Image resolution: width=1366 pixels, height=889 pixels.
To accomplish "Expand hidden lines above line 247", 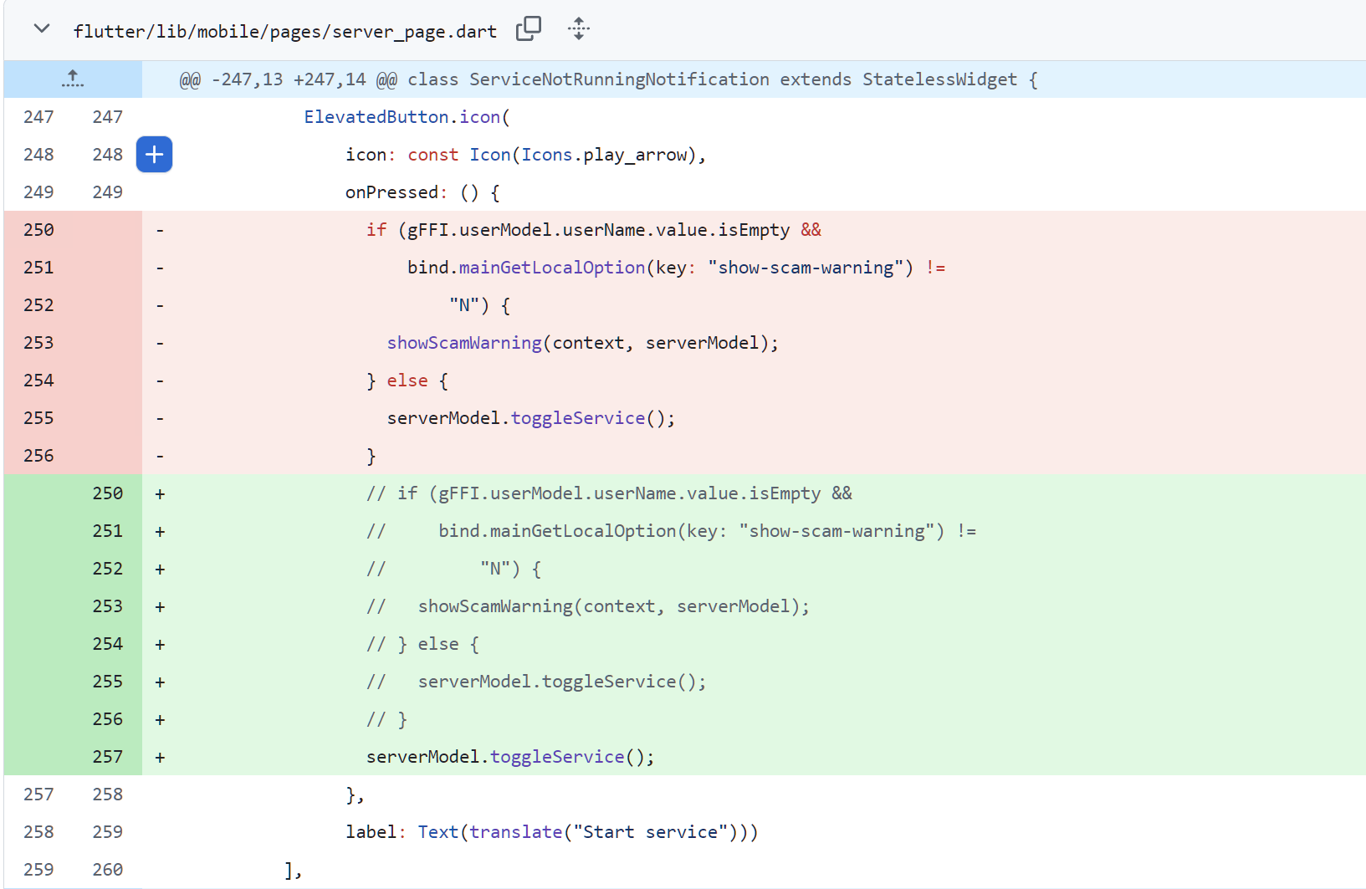I will tap(73, 79).
